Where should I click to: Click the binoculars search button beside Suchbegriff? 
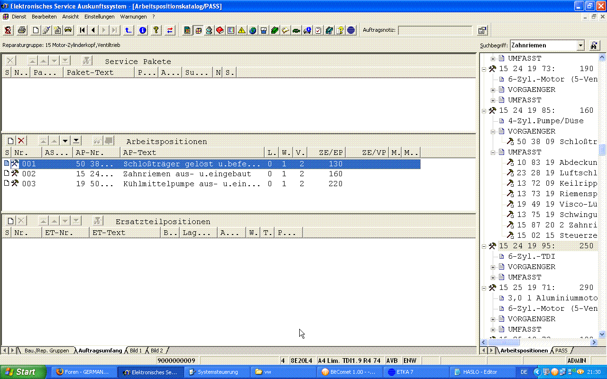594,45
